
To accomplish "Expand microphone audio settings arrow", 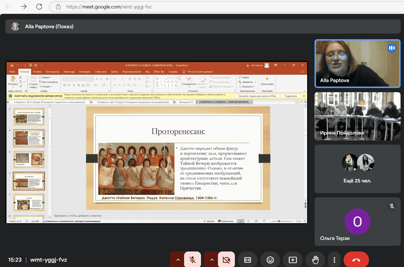I will pyautogui.click(x=178, y=260).
